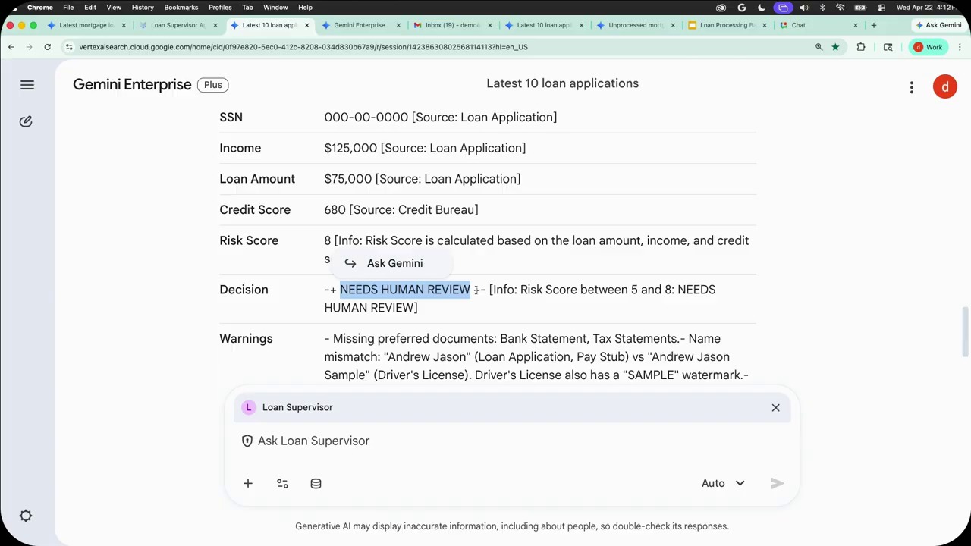The width and height of the screenshot is (971, 546).
Task: Open the three-dot more options menu
Action: click(x=912, y=87)
